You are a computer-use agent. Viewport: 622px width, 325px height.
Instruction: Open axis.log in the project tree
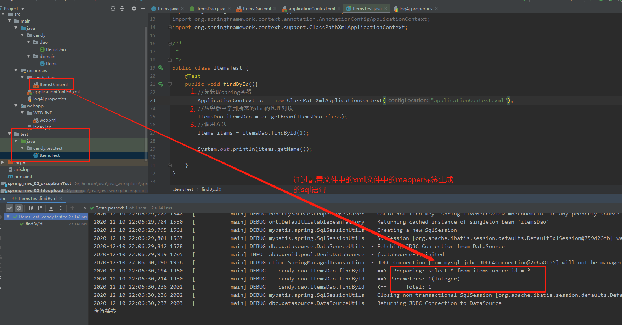[19, 170]
